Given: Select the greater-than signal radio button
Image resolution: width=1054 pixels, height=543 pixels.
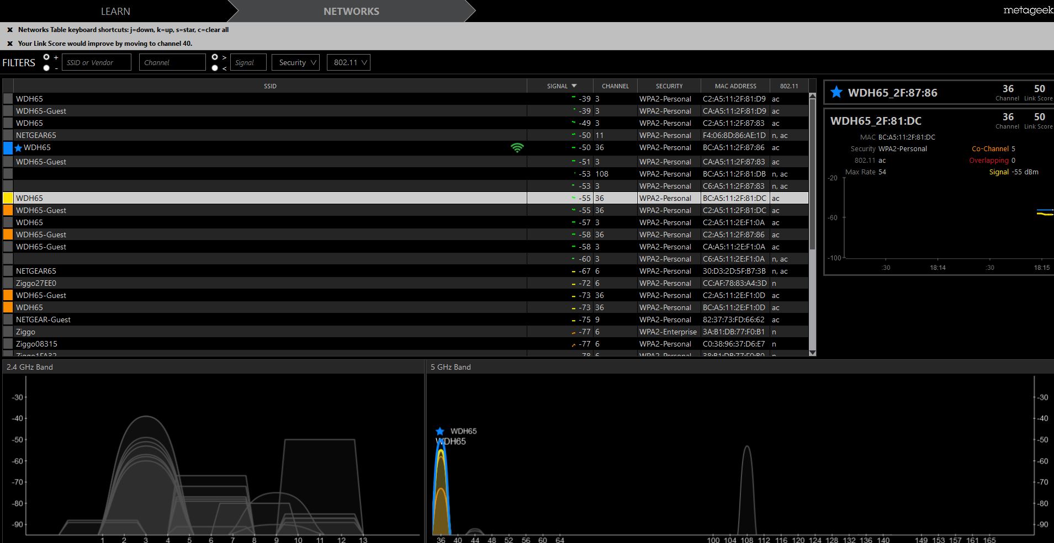Looking at the screenshot, I should pos(215,57).
